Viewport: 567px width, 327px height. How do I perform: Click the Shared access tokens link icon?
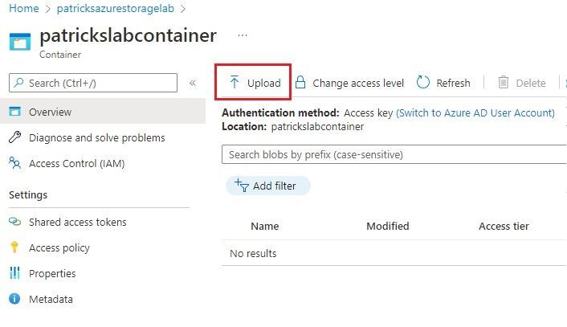[x=14, y=222]
